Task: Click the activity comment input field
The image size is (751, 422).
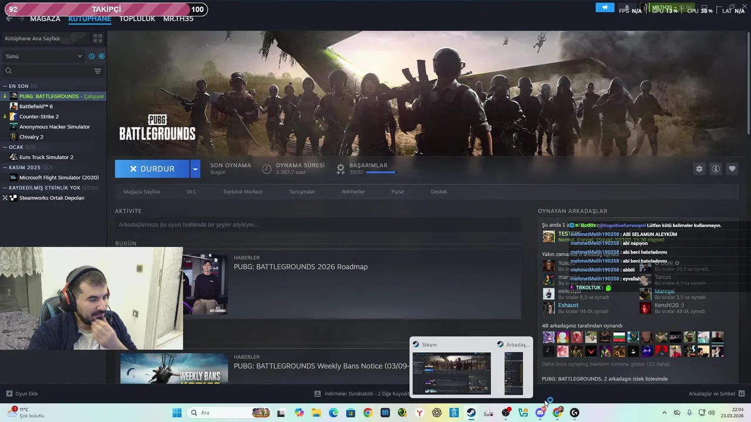Action: pyautogui.click(x=317, y=224)
